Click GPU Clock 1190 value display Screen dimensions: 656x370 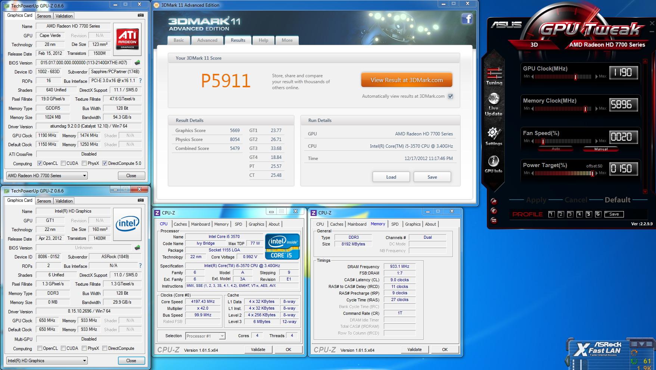click(623, 72)
